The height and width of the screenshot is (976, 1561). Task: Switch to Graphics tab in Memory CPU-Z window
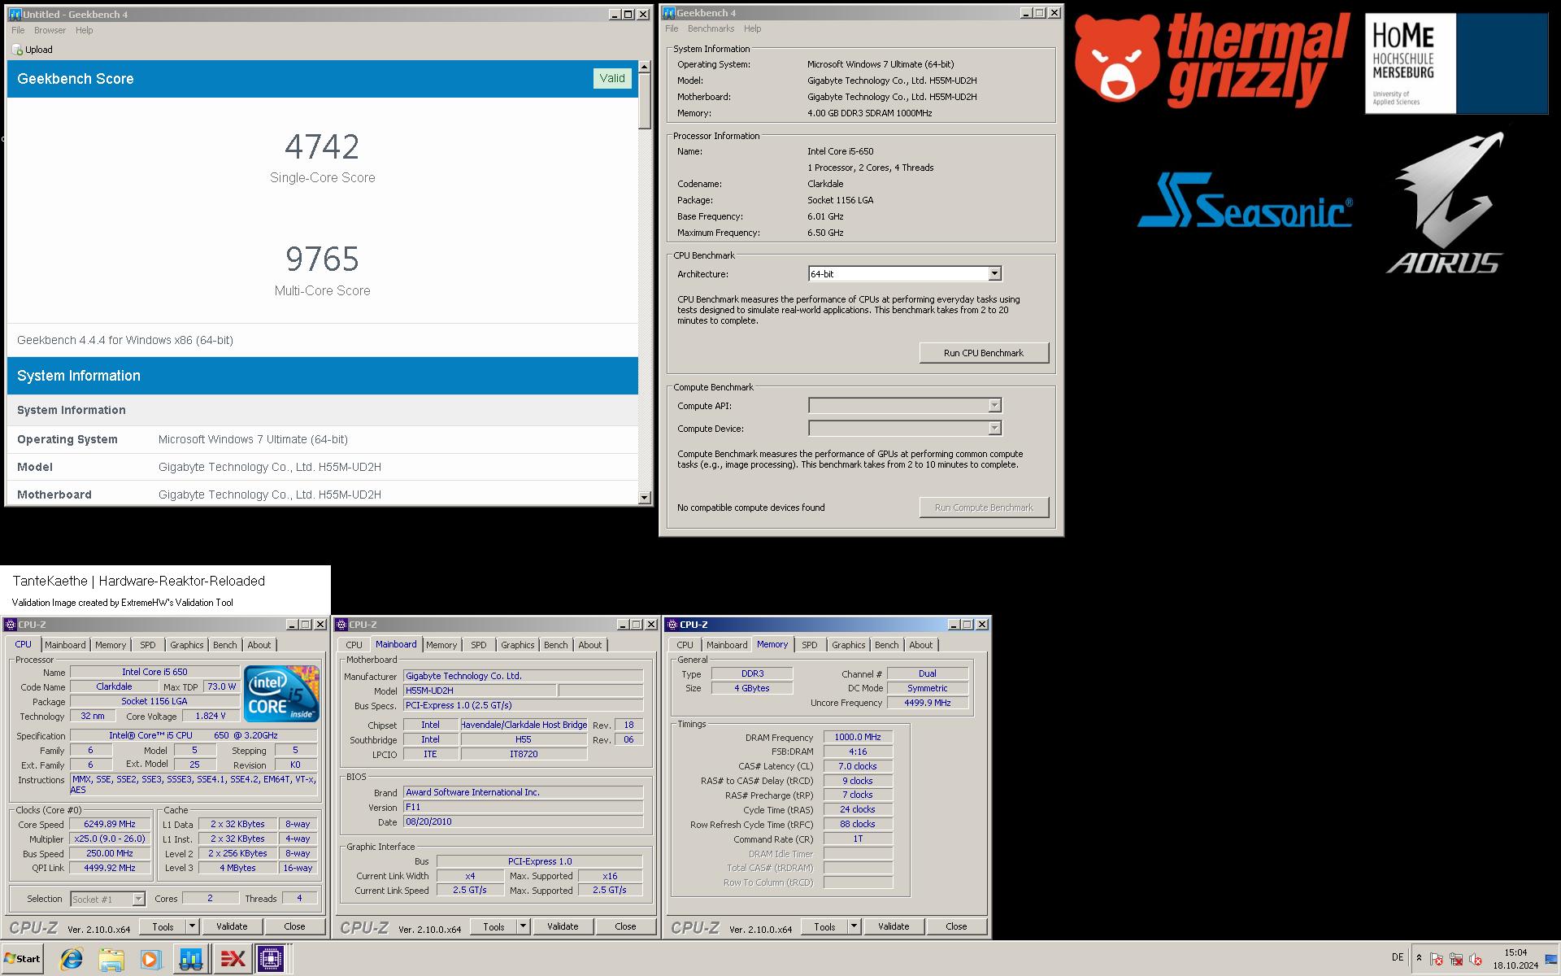pyautogui.click(x=849, y=645)
